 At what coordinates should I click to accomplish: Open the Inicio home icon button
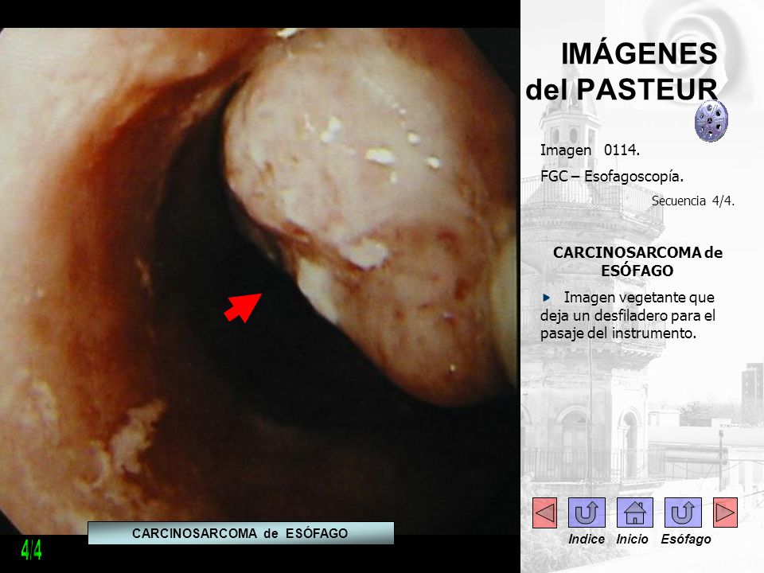[x=634, y=513]
